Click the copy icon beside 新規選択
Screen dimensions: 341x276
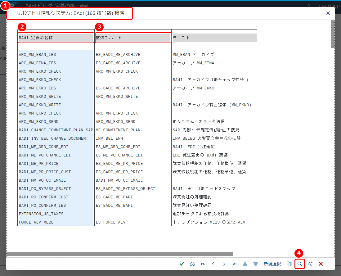pos(289,264)
